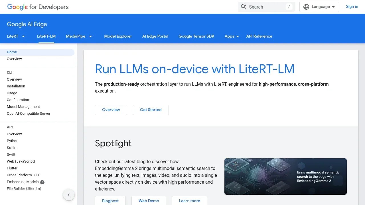Open the Google for Developers logo
Image resolution: width=365 pixels, height=205 pixels.
point(38,7)
